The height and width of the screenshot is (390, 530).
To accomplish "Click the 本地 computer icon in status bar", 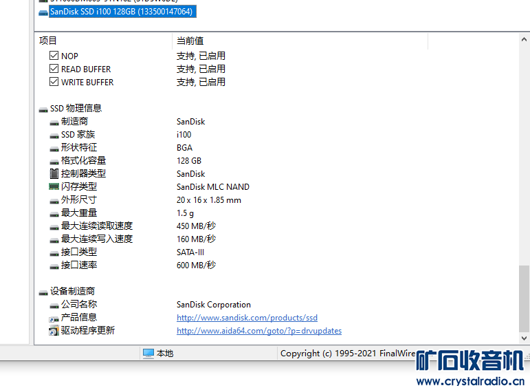I will tap(148, 354).
